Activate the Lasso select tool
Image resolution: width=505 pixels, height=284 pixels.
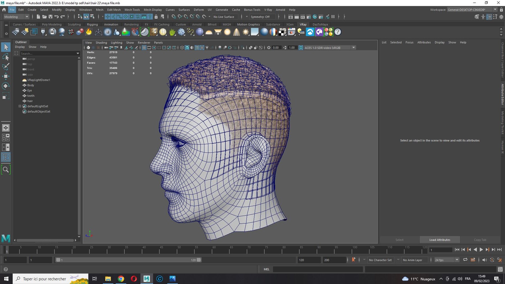(6, 57)
